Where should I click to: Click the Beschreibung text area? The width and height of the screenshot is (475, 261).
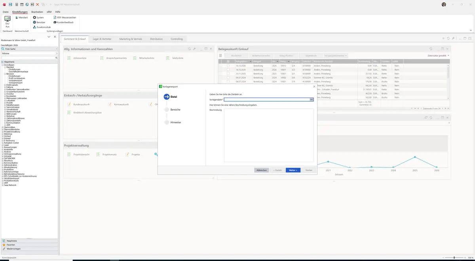point(269,135)
